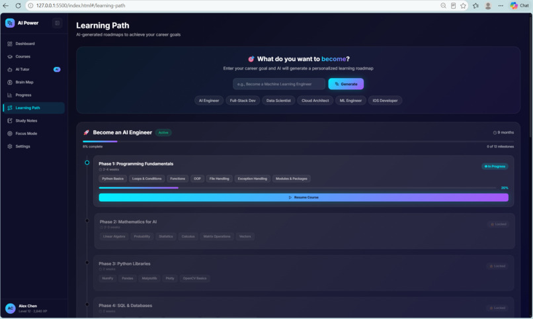The height and width of the screenshot is (319, 533).
Task: Pick the ML Engineer chip
Action: pos(350,101)
